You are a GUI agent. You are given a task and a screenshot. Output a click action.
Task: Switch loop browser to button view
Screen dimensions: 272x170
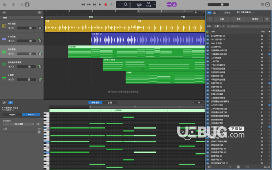[x=209, y=13]
